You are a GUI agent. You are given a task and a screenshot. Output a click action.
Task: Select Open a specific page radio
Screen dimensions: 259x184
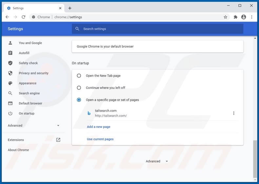(79, 100)
